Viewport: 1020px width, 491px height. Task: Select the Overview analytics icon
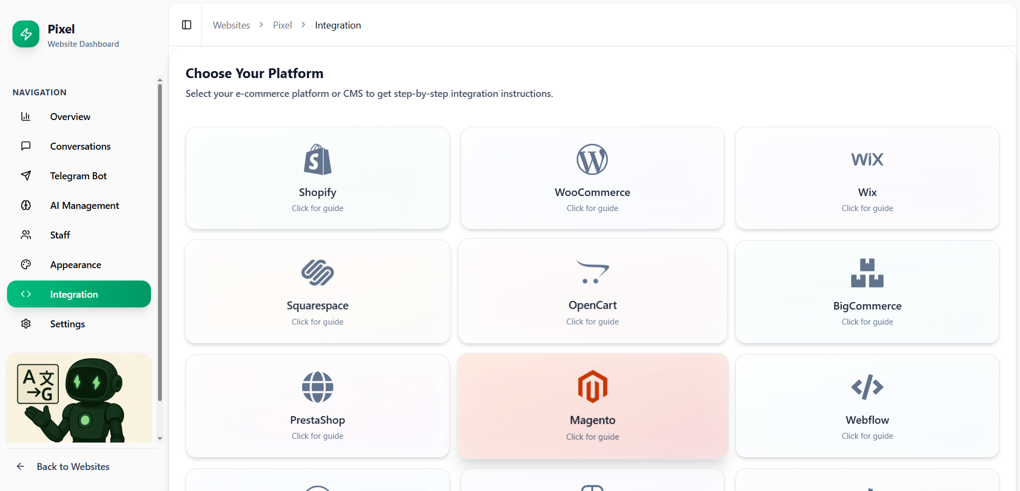click(x=26, y=116)
